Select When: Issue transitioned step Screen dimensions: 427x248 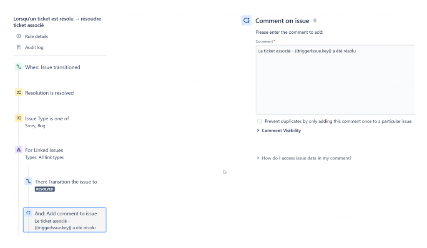pyautogui.click(x=53, y=67)
